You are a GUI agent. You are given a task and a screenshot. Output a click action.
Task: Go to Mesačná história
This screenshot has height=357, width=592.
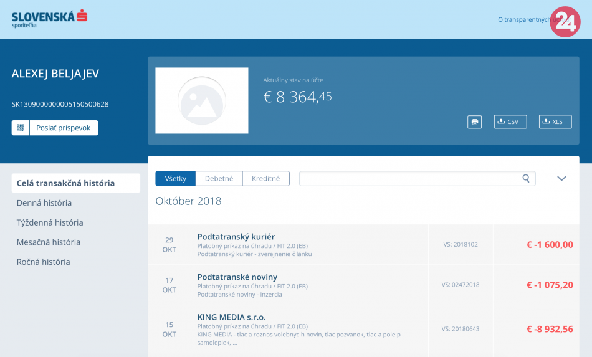[49, 242]
